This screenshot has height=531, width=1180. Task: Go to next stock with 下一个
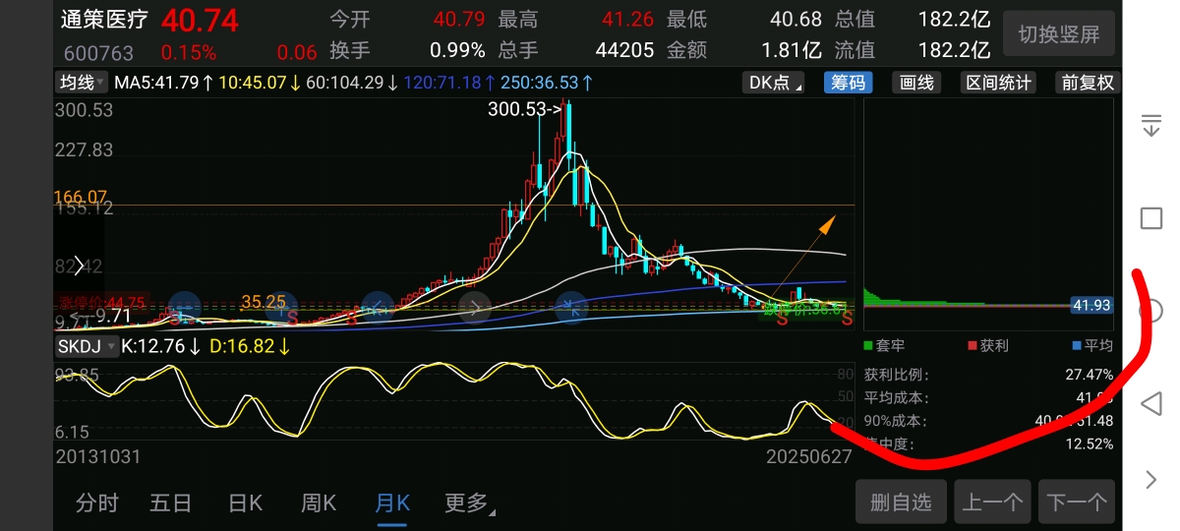point(1077,501)
